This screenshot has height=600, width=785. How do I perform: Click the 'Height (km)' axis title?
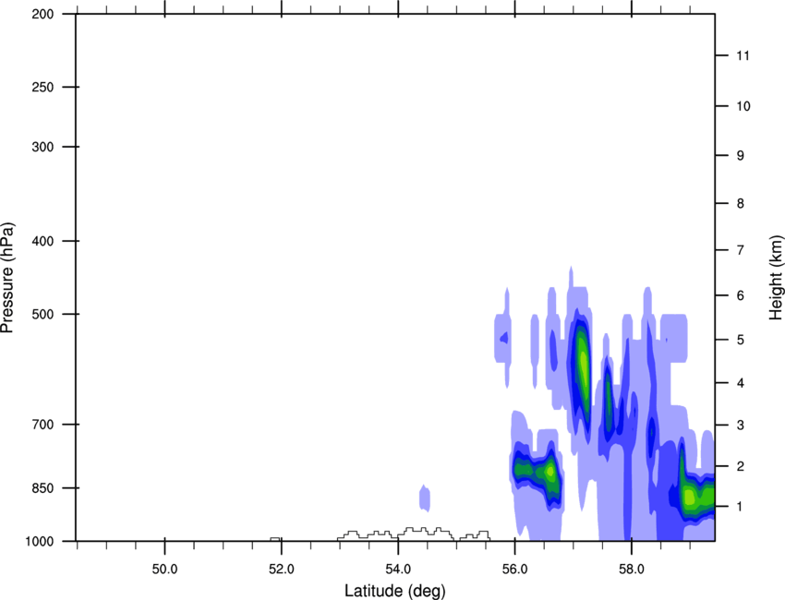pos(776,277)
